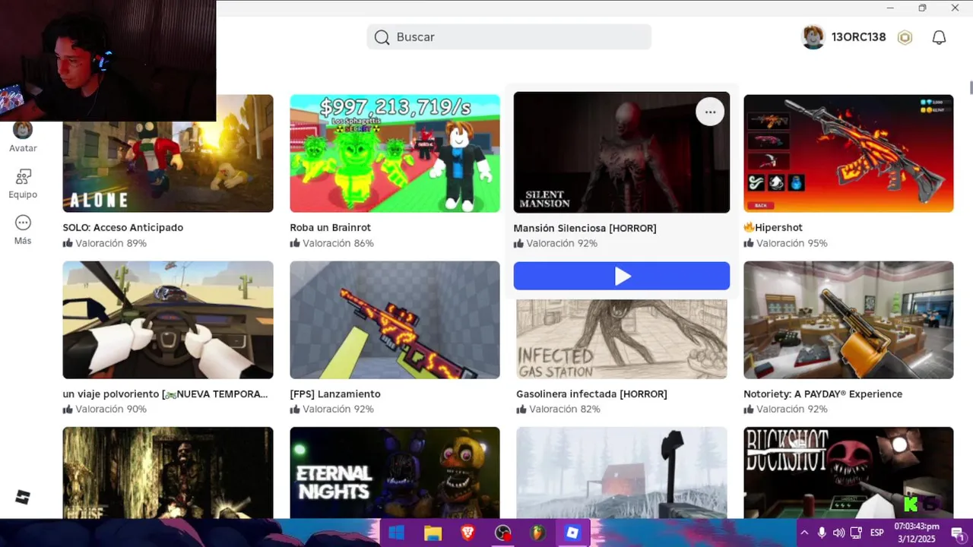
Task: Click the 13ORC138 username text
Action: (x=858, y=37)
